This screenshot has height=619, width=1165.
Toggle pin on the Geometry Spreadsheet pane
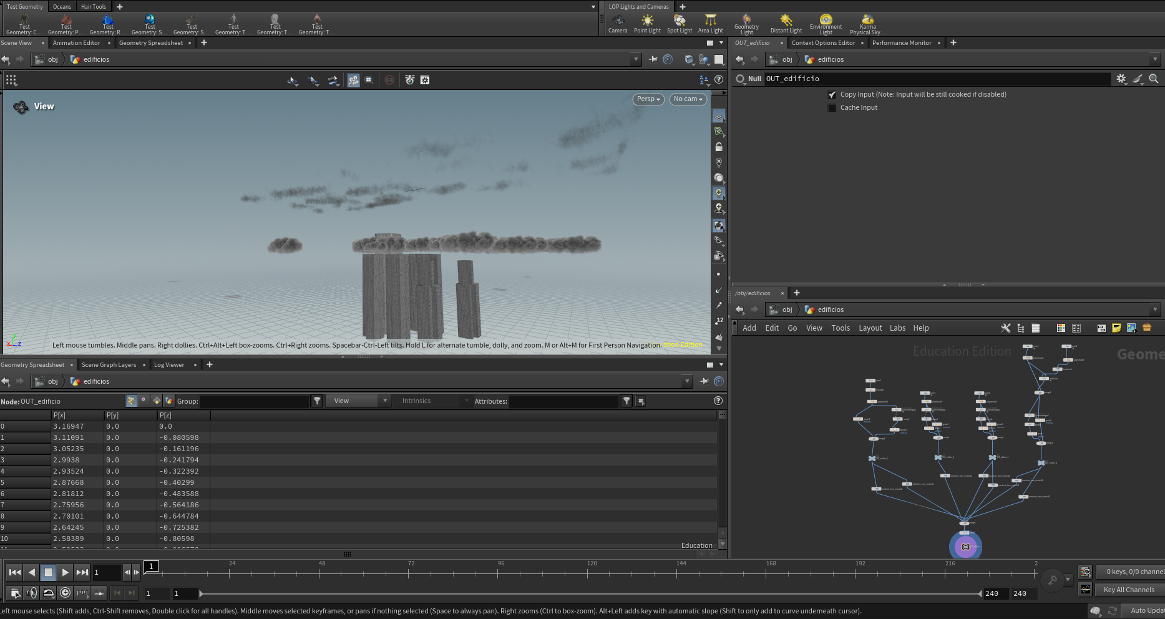coord(704,381)
